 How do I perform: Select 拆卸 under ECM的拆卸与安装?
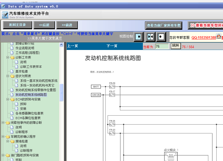pyautogui.click(x=23, y=104)
